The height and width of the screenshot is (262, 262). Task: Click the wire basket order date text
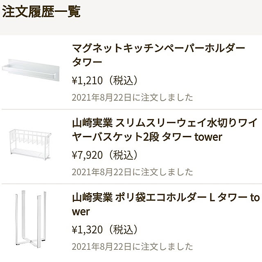pyautogui.click(x=132, y=172)
